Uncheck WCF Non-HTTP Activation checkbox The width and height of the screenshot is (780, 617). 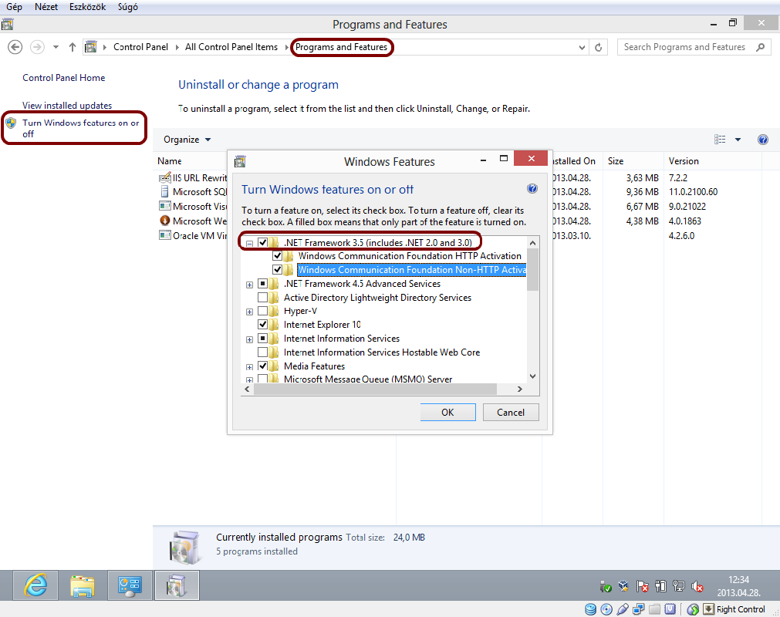(x=277, y=269)
